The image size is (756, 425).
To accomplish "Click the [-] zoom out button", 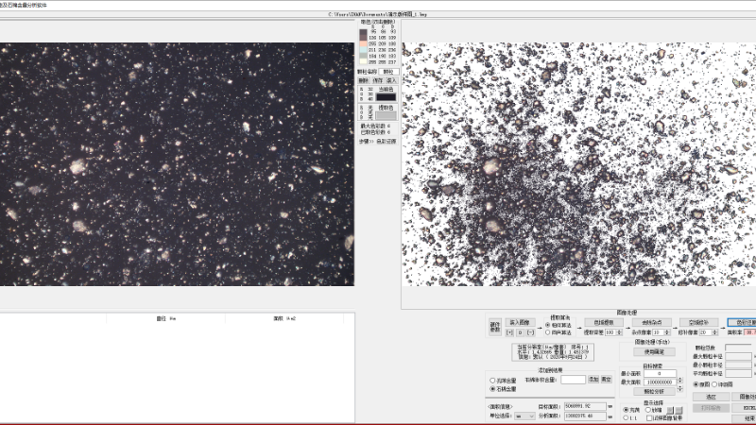I will tap(530, 332).
